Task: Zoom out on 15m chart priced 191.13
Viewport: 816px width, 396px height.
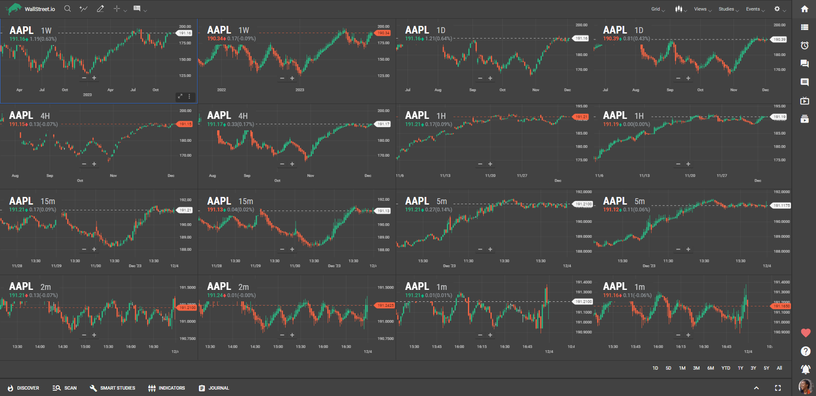Action: [282, 249]
